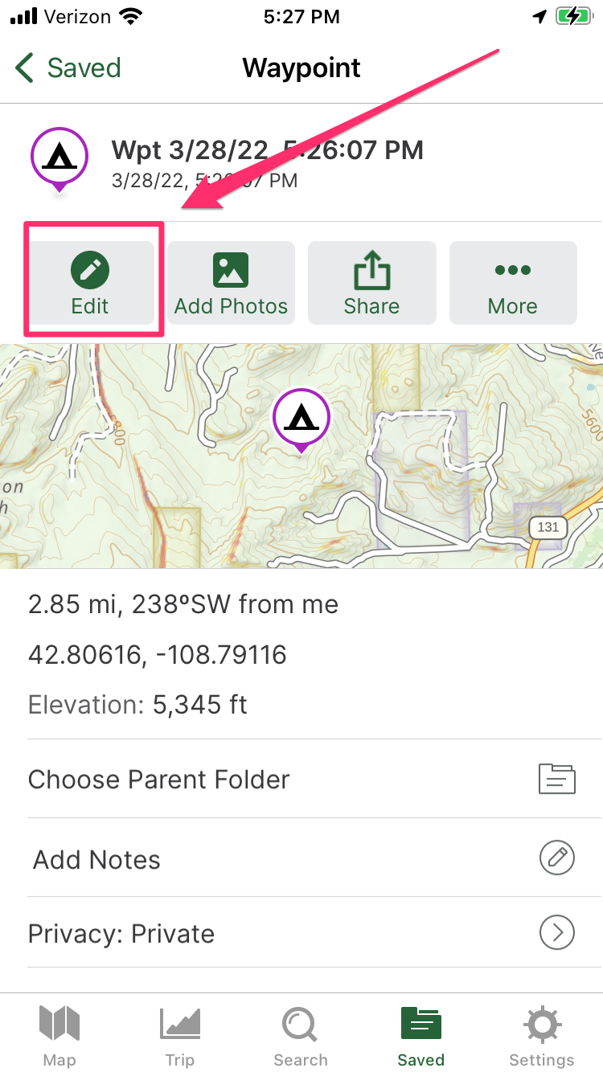Tap the folder icon for parent folder
This screenshot has height=1072, width=603.
point(556,779)
